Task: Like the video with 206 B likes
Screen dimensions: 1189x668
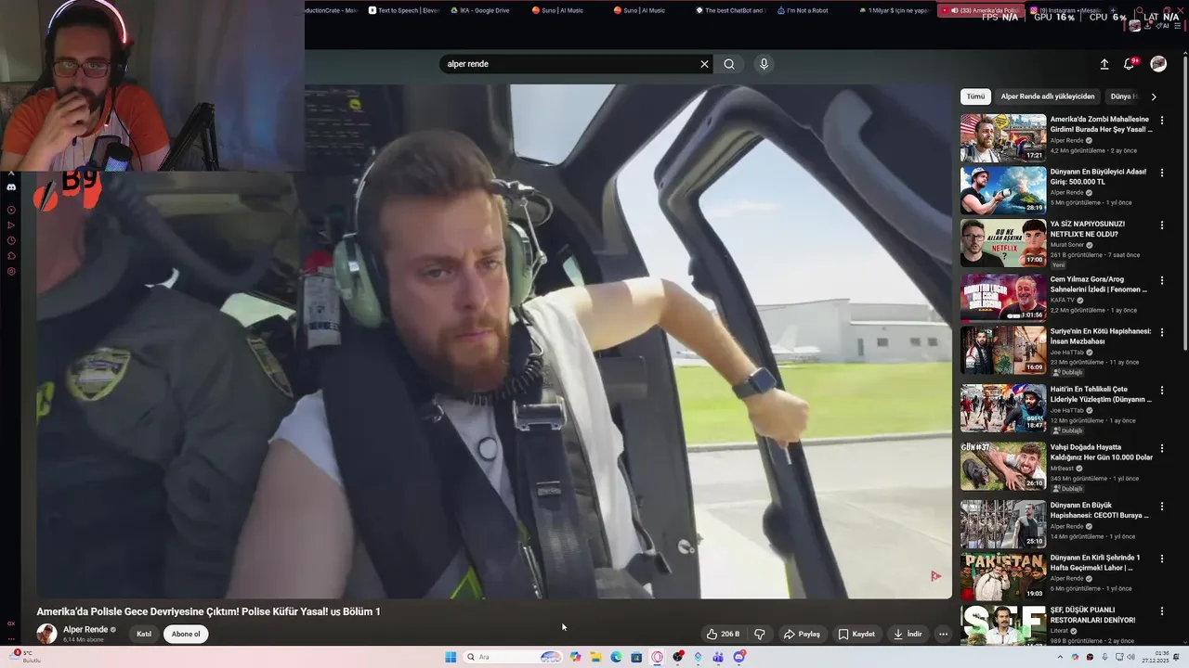Action: click(724, 635)
